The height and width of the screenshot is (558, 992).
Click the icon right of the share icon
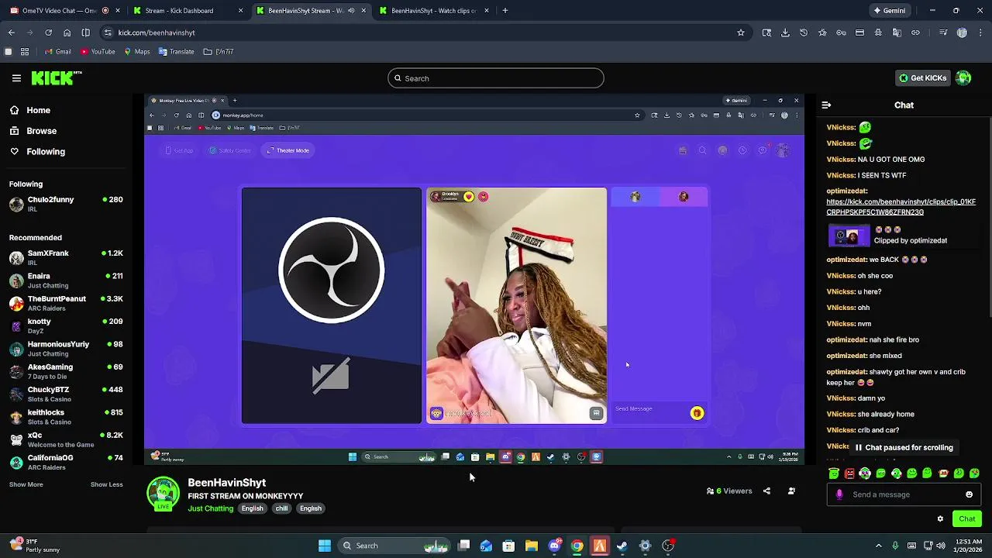pyautogui.click(x=791, y=491)
